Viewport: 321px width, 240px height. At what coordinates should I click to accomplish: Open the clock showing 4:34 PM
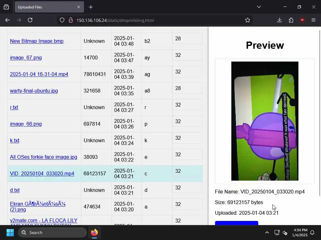[x=300, y=232]
